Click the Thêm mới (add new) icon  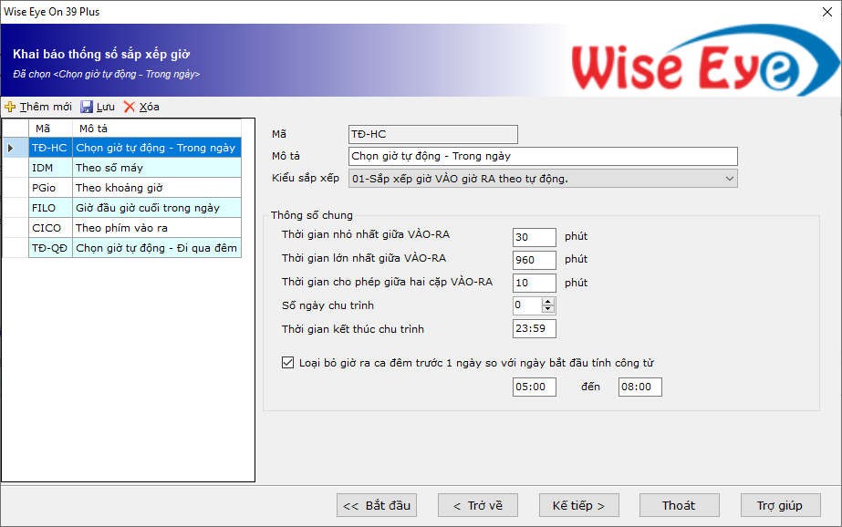click(10, 107)
